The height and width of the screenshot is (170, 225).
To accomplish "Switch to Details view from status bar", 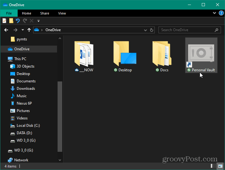I will pos(213,166).
